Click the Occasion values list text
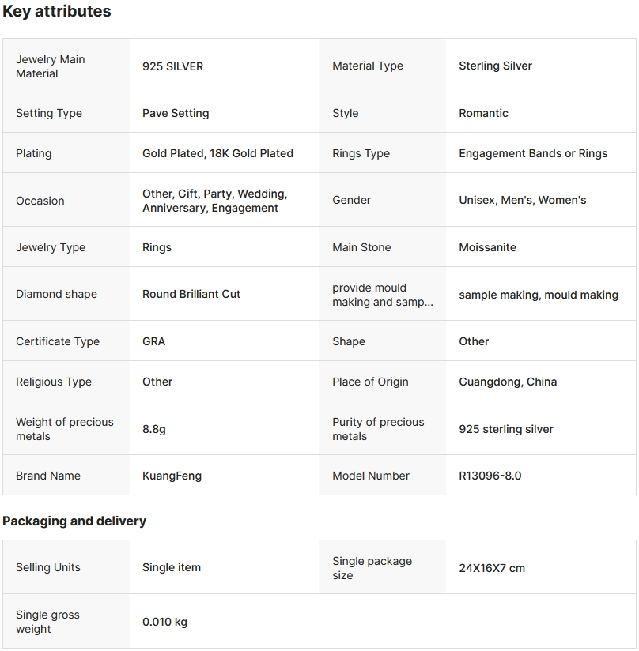Image resolution: width=639 pixels, height=651 pixels. click(214, 201)
